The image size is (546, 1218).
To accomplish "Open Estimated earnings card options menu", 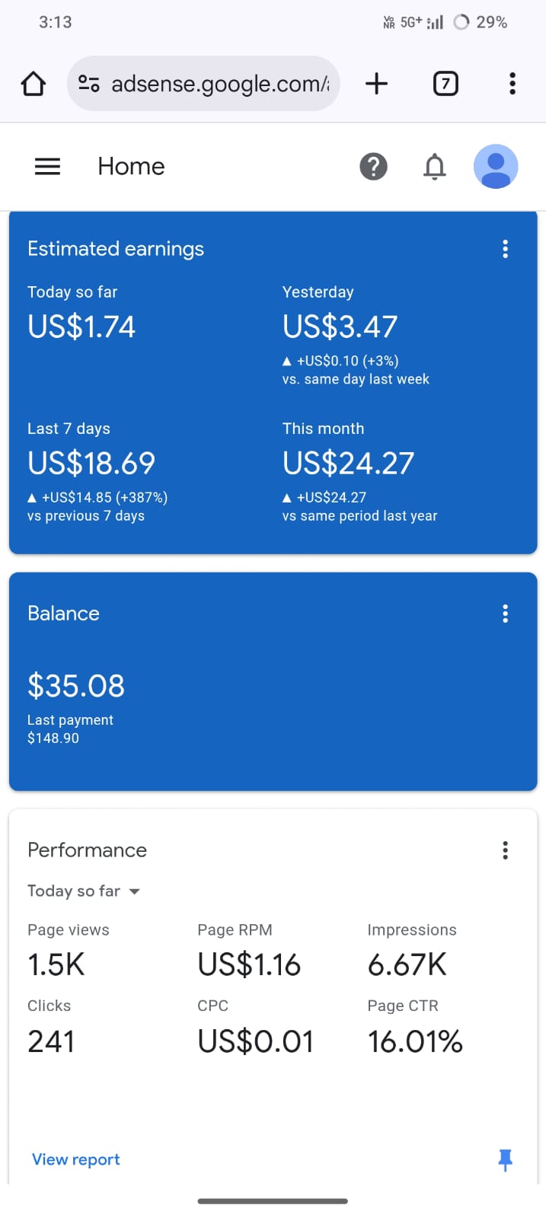I will coord(505,249).
